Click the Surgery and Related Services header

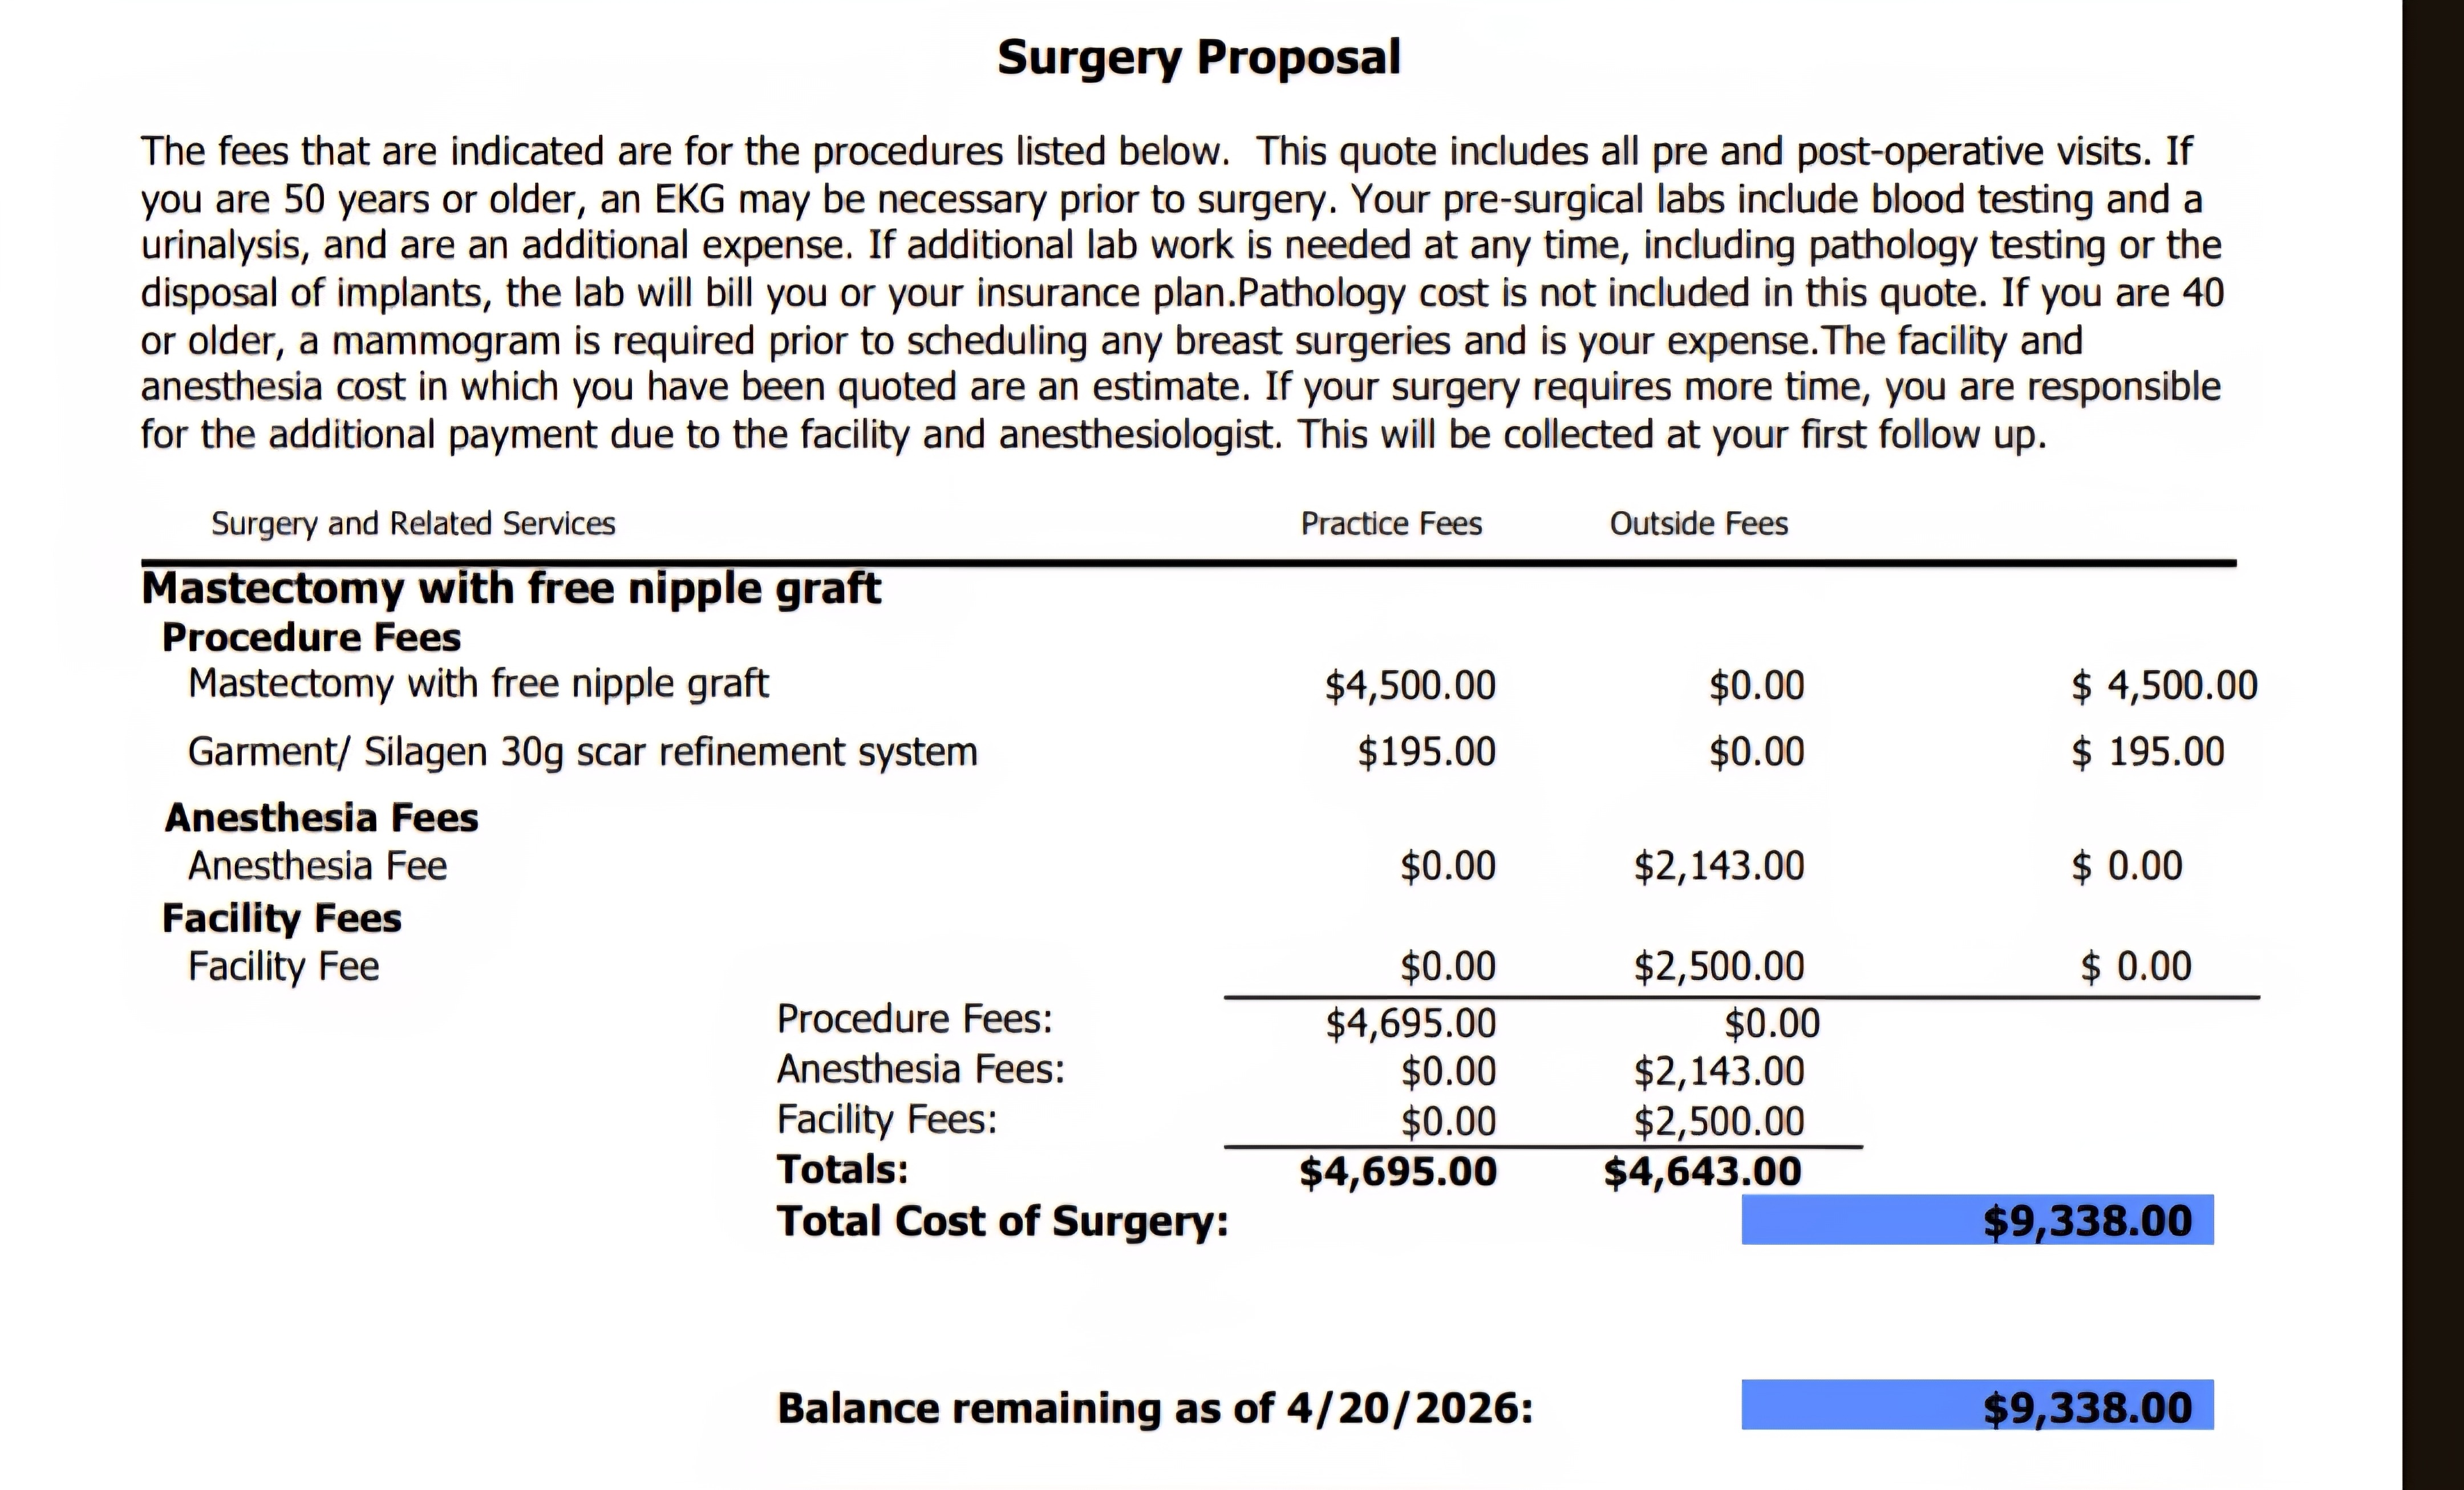[413, 523]
